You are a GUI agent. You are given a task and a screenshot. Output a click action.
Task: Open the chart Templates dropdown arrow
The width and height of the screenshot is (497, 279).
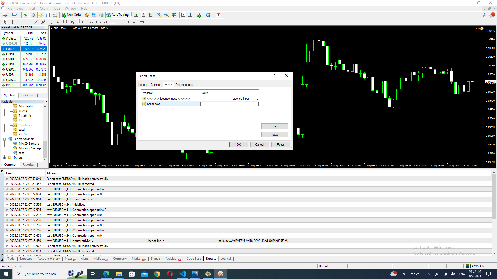click(222, 15)
